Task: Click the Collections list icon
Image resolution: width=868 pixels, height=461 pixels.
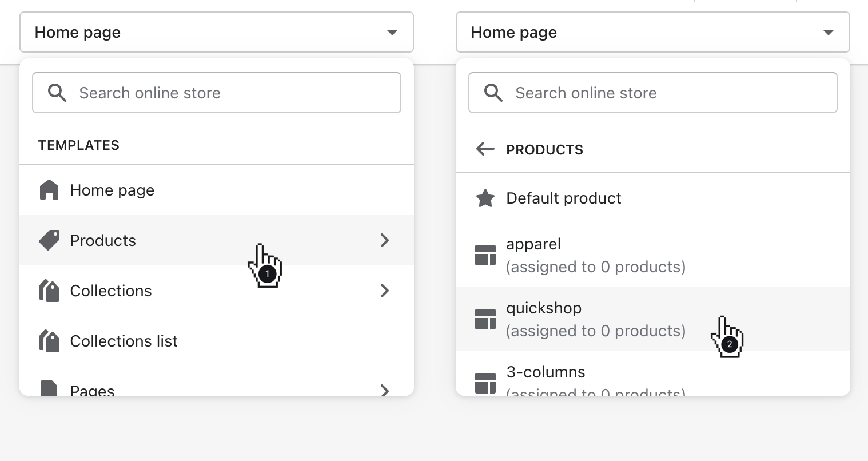Action: click(49, 341)
